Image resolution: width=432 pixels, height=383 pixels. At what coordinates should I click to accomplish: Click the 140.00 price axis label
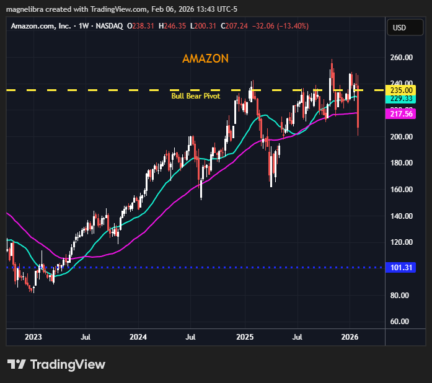(402, 216)
